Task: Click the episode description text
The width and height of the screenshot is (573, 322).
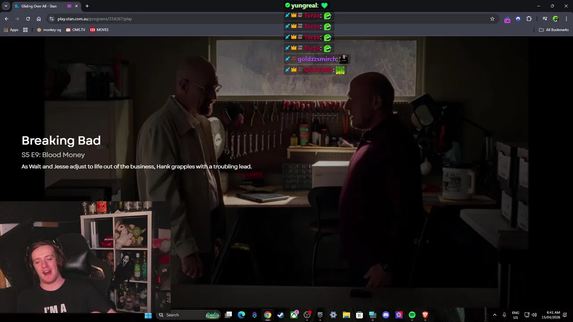Action: (137, 166)
